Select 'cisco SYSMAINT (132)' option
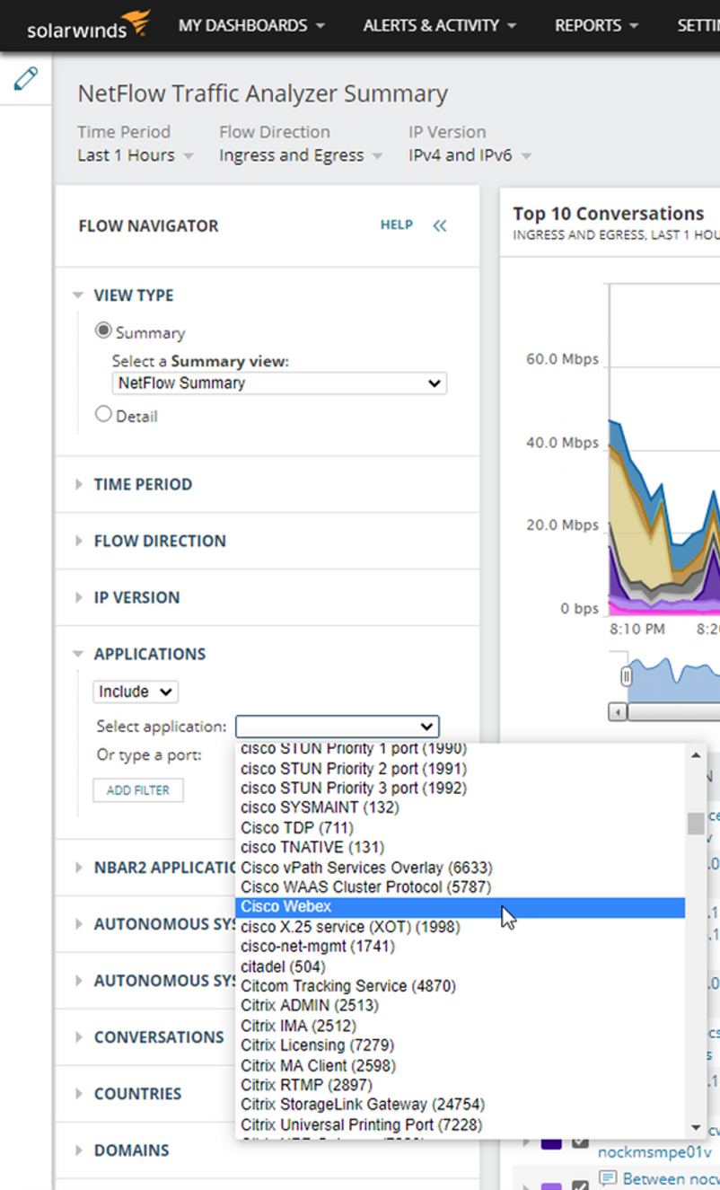 click(461, 808)
